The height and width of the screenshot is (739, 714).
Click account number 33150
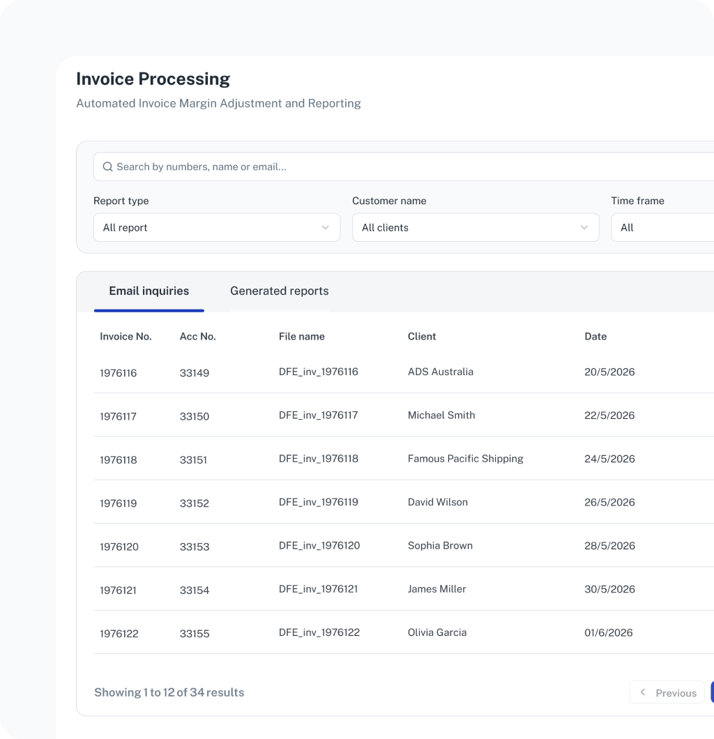[195, 417]
